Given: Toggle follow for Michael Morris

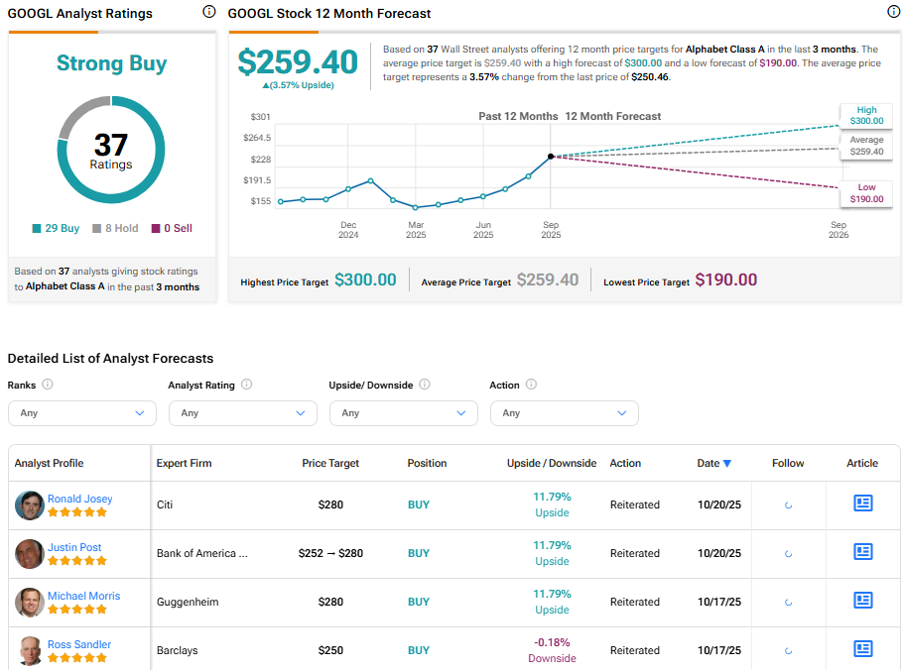Looking at the screenshot, I should click(788, 602).
